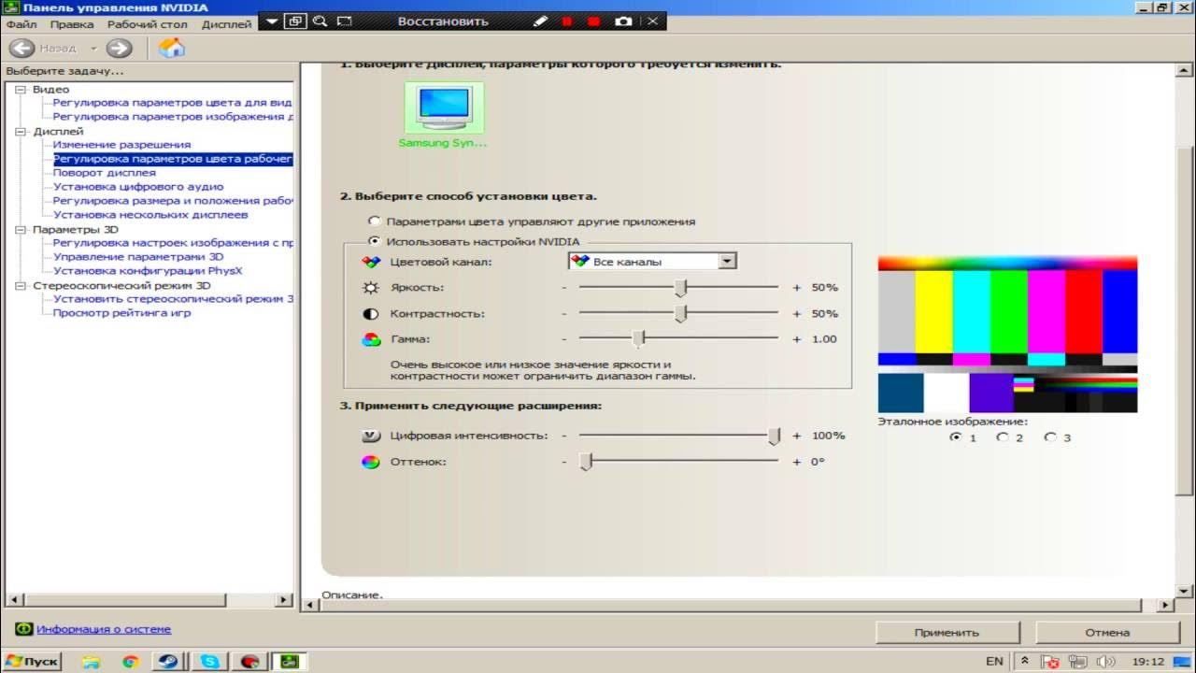Take a snapshot with the recorder camera icon
Screen dimensions: 1196x673
click(623, 21)
